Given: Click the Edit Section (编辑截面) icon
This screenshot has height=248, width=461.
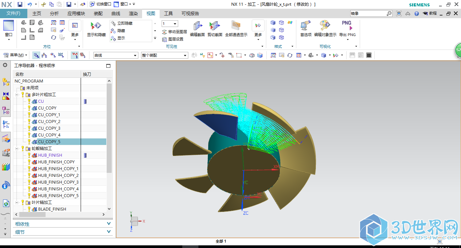Looking at the screenshot, I should coord(197,26).
